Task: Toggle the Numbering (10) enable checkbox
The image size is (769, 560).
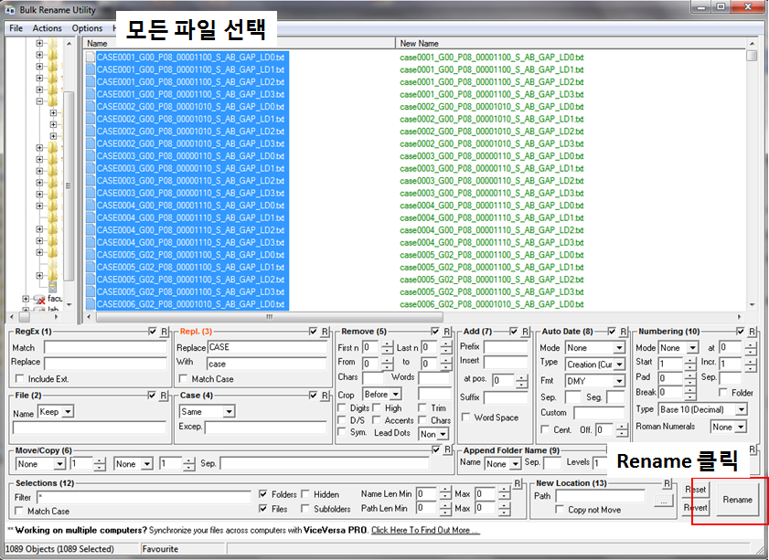Action: click(741, 332)
